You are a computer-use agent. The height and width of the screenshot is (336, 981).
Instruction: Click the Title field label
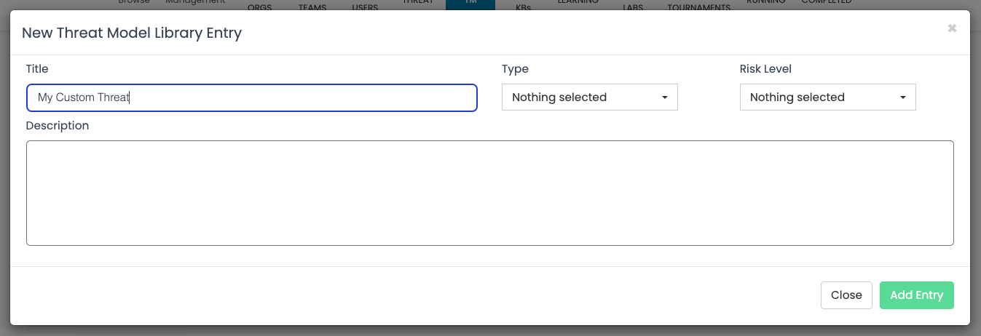point(37,69)
